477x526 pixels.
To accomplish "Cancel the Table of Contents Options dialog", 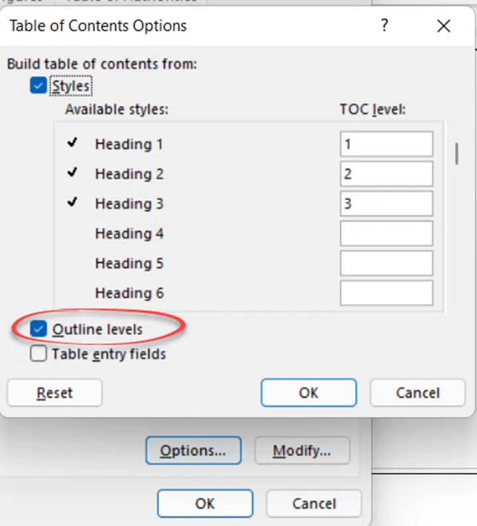I will 418,393.
